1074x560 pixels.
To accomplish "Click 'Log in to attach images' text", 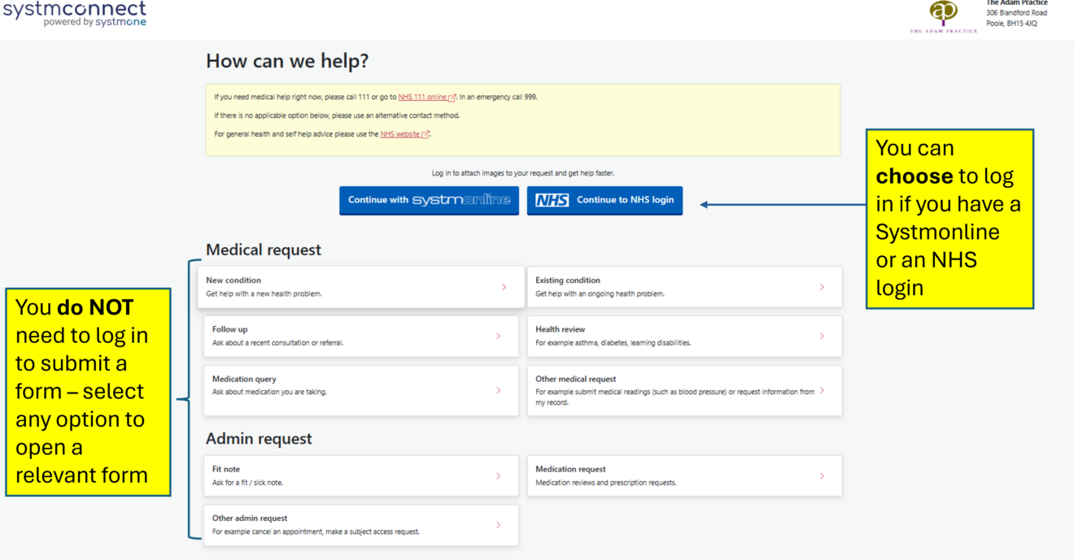I will [523, 173].
